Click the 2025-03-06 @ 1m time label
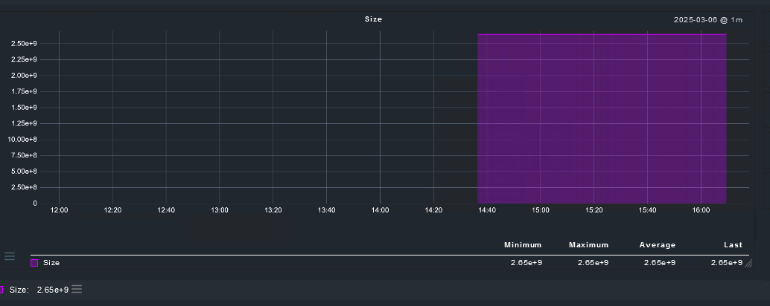The image size is (770, 306). [711, 20]
